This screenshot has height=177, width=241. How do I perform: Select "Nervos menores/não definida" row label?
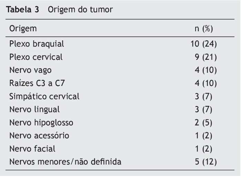point(65,162)
